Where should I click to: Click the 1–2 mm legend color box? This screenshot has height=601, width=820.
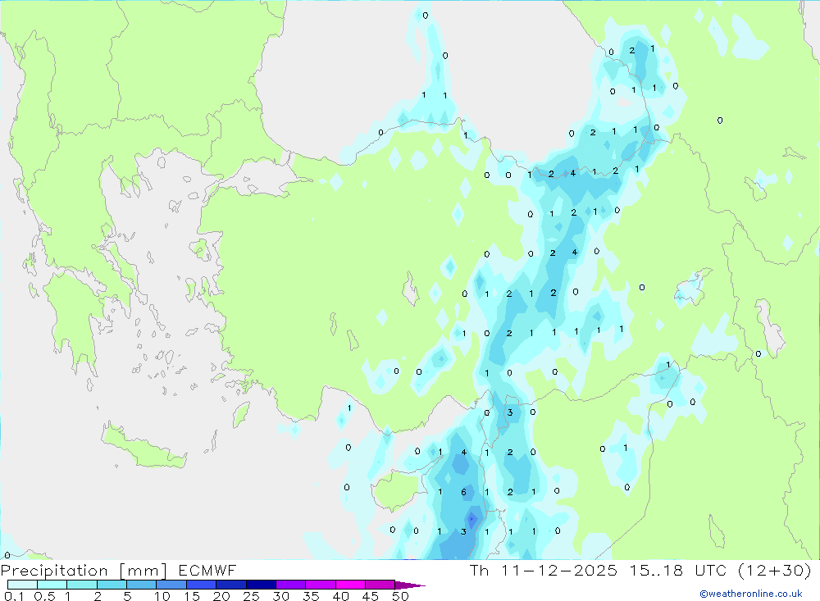pos(81,585)
